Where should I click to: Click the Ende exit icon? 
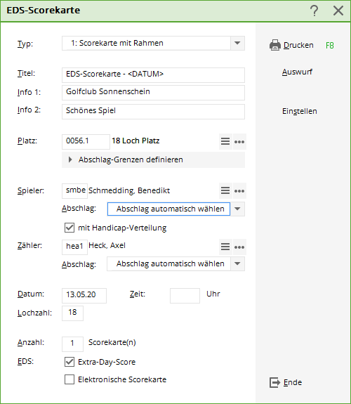274,382
